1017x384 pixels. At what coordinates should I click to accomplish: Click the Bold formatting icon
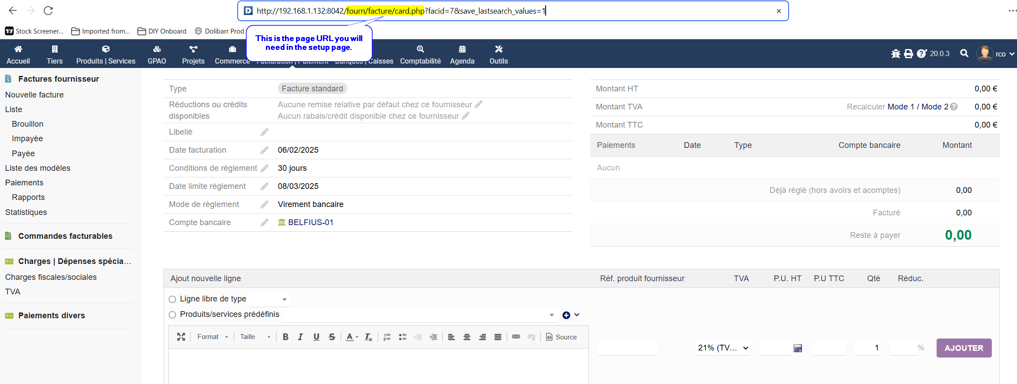(x=285, y=337)
